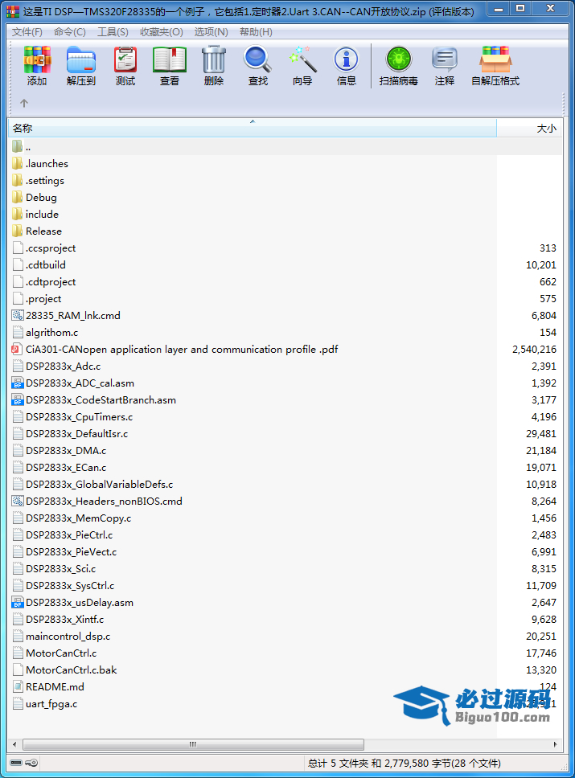
Task: Click the 自解压格式 (SFX) icon
Action: point(495,59)
